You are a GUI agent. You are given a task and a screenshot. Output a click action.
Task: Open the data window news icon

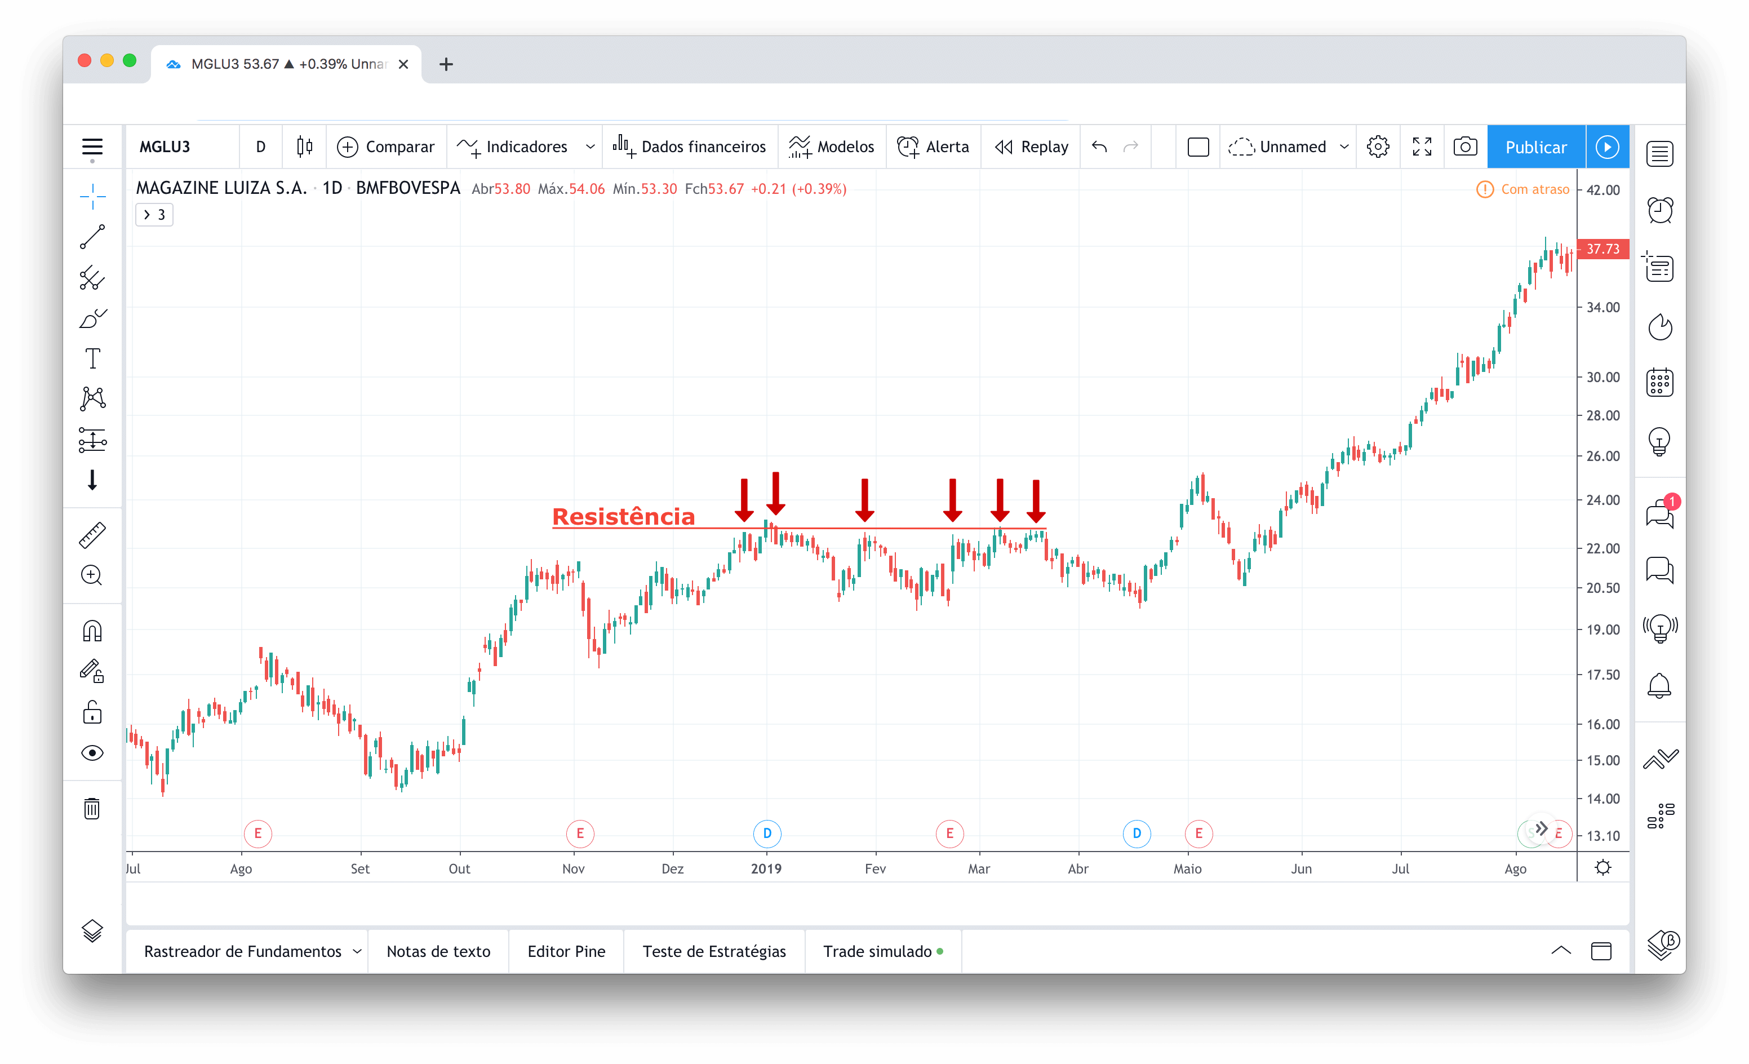pos(1659,268)
